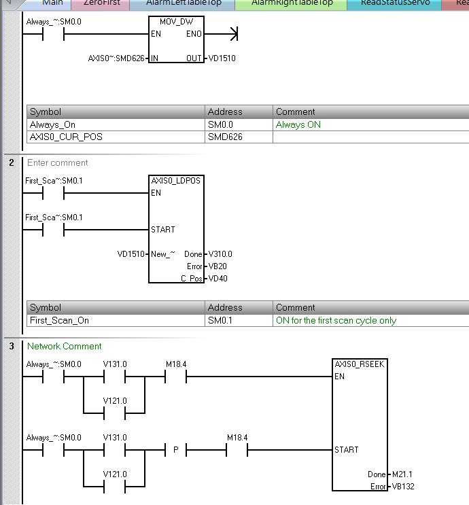Select the First_Scan_On symbol table cell
The width and height of the screenshot is (469, 505).
pos(60,320)
